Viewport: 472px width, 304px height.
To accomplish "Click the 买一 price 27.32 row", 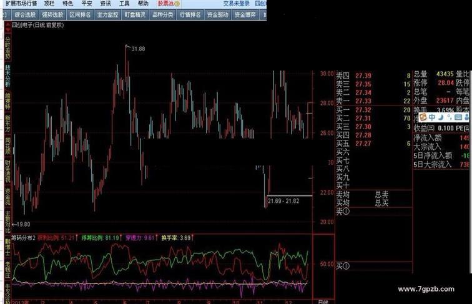I will coord(373,110).
